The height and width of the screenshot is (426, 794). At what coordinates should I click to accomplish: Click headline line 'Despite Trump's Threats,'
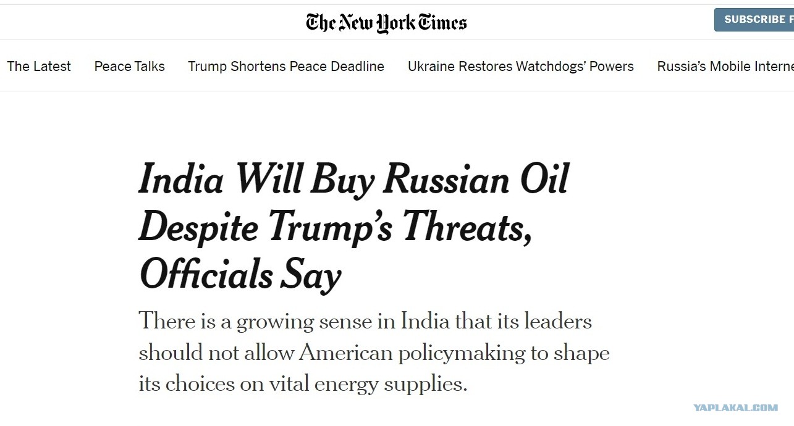coord(336,228)
